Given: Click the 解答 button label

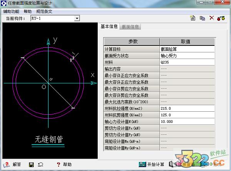Looking at the screenshot, I should pyautogui.click(x=17, y=164).
